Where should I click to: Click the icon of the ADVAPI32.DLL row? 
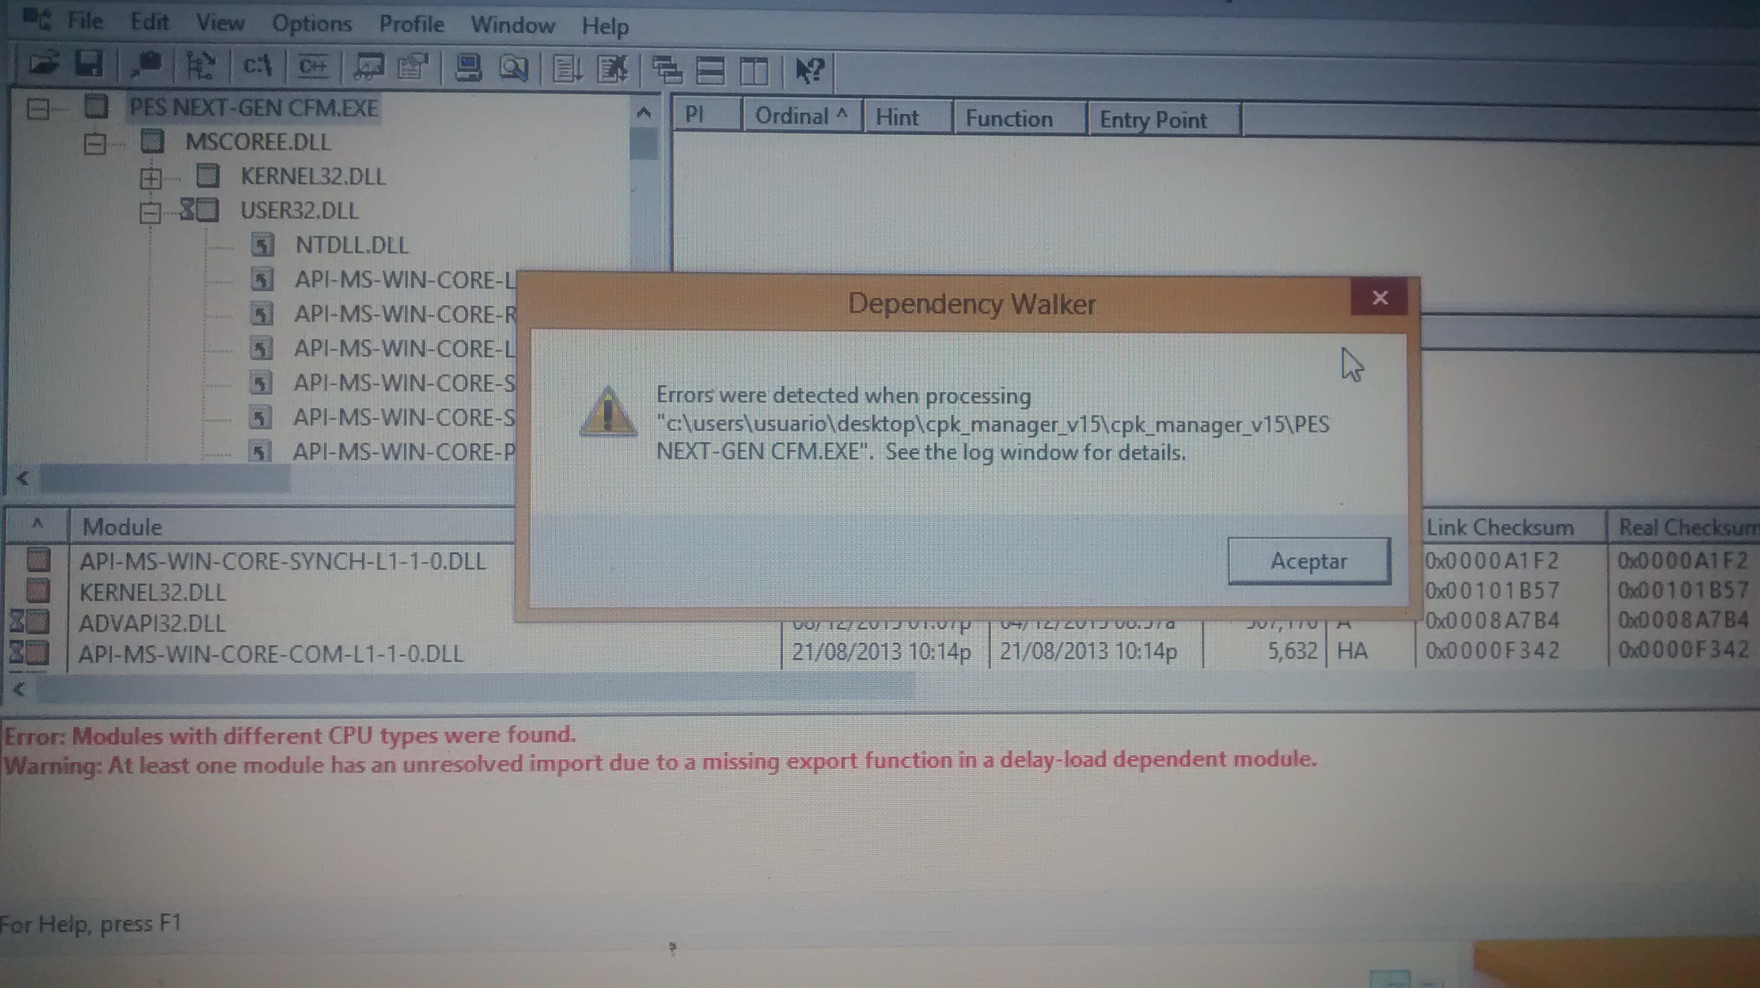coord(29,622)
